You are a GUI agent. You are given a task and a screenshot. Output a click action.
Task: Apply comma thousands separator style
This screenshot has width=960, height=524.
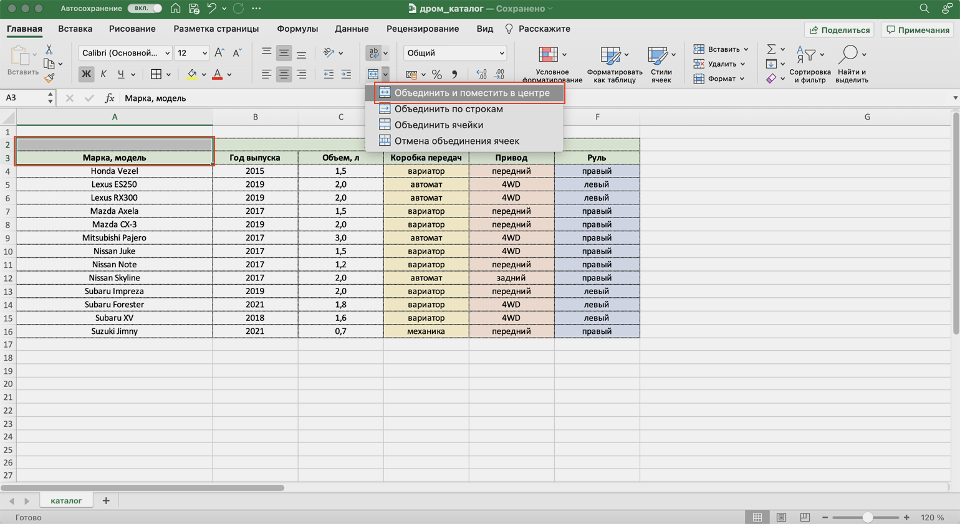point(454,74)
